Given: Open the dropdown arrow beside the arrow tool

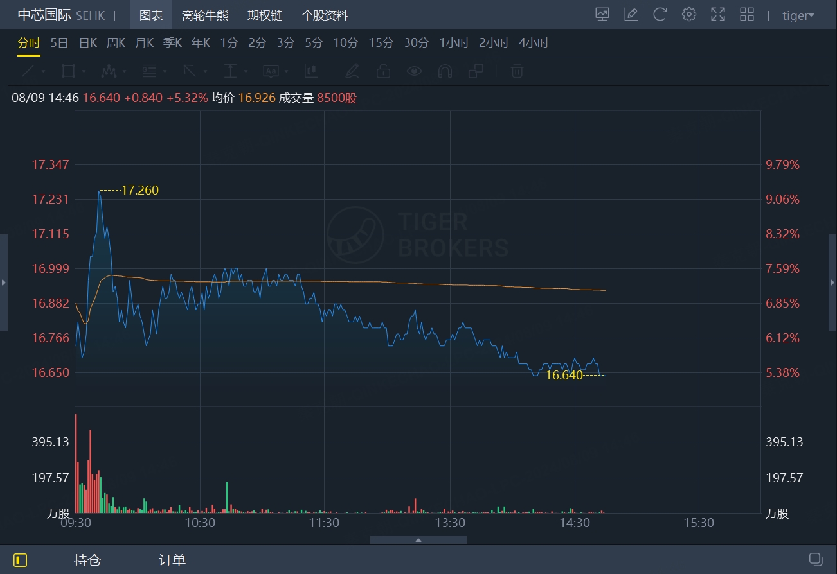Looking at the screenshot, I should [x=205, y=71].
